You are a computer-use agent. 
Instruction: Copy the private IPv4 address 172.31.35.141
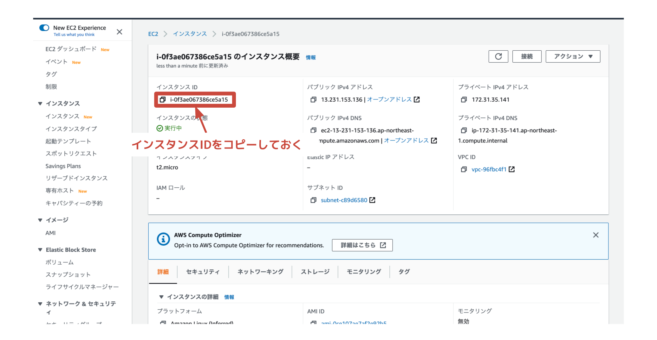pyautogui.click(x=464, y=100)
